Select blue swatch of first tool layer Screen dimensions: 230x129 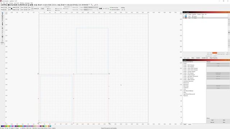[x=186, y=16]
